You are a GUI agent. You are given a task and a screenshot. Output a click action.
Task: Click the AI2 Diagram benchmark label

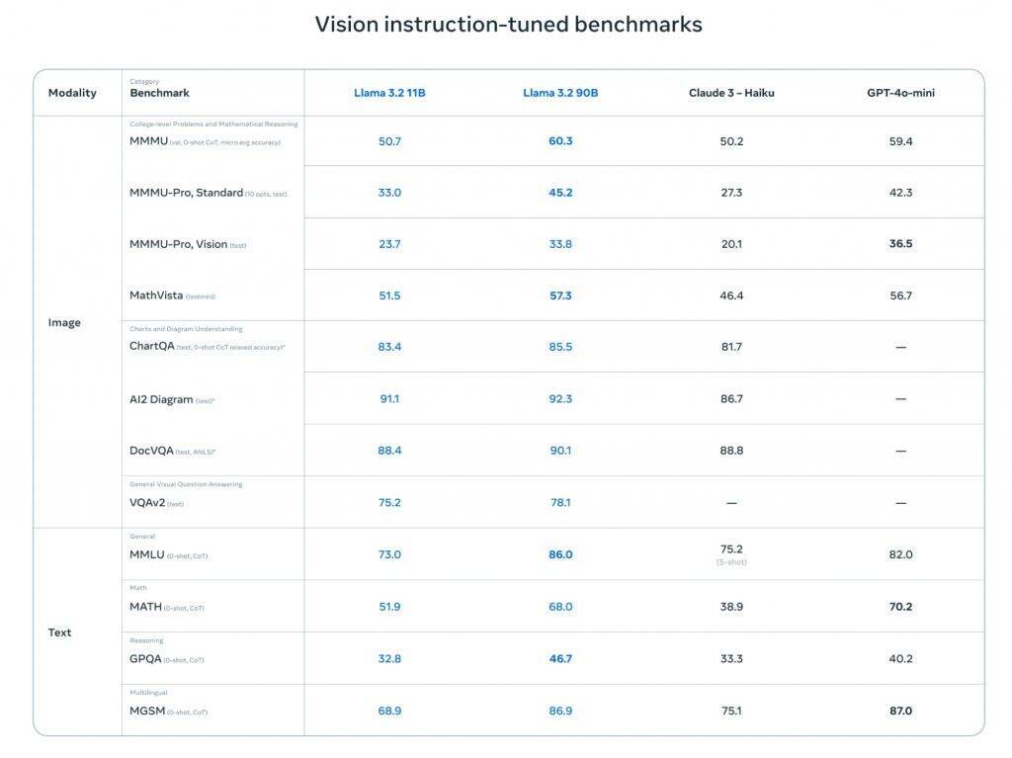[x=161, y=399]
